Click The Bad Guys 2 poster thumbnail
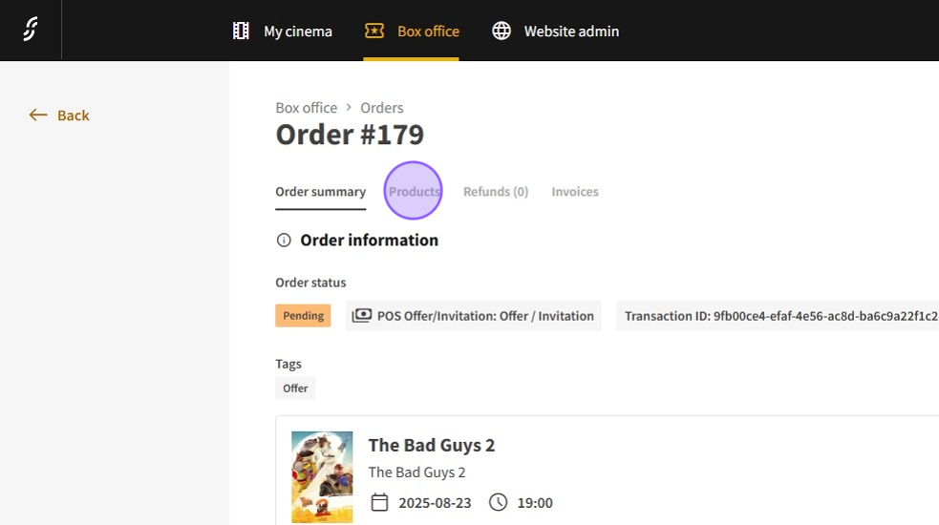This screenshot has width=939, height=525. click(x=322, y=476)
